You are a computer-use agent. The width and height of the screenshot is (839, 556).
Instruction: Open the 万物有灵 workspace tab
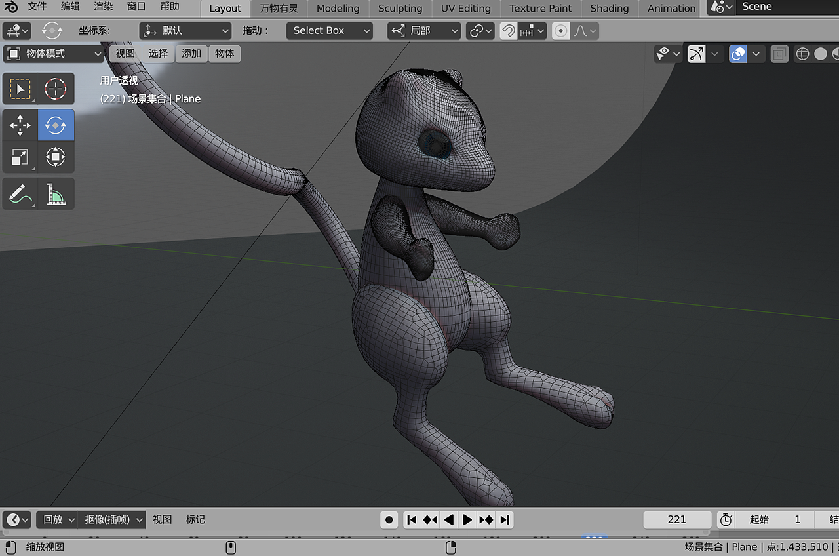point(279,9)
